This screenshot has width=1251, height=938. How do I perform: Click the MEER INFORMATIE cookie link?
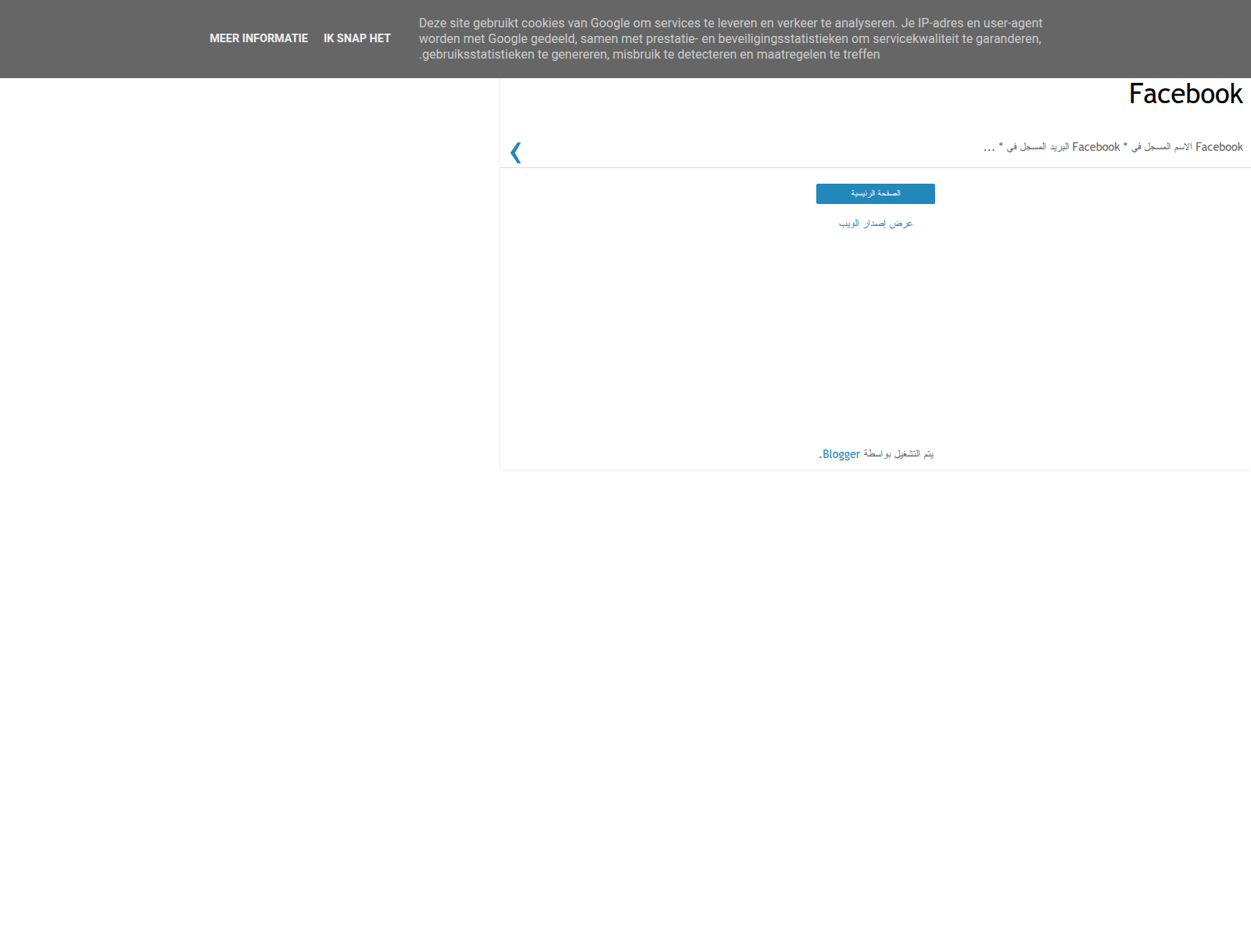pyautogui.click(x=259, y=38)
